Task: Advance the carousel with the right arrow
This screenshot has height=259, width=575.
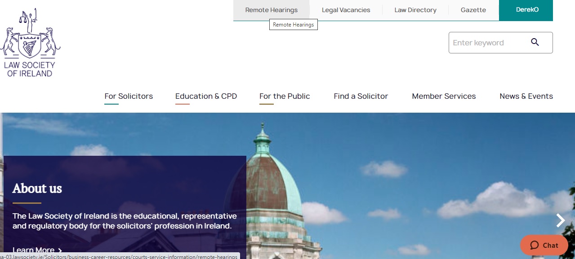Action: pyautogui.click(x=560, y=220)
